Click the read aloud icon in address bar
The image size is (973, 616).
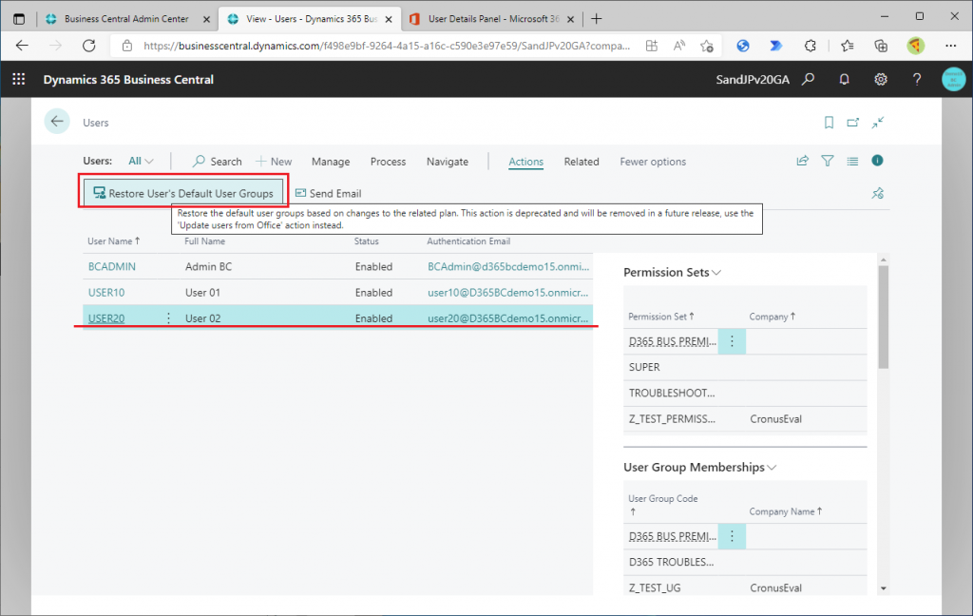coord(678,46)
